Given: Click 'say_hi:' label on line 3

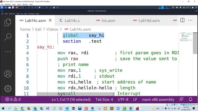Looking at the screenshot, I should click(46, 47).
